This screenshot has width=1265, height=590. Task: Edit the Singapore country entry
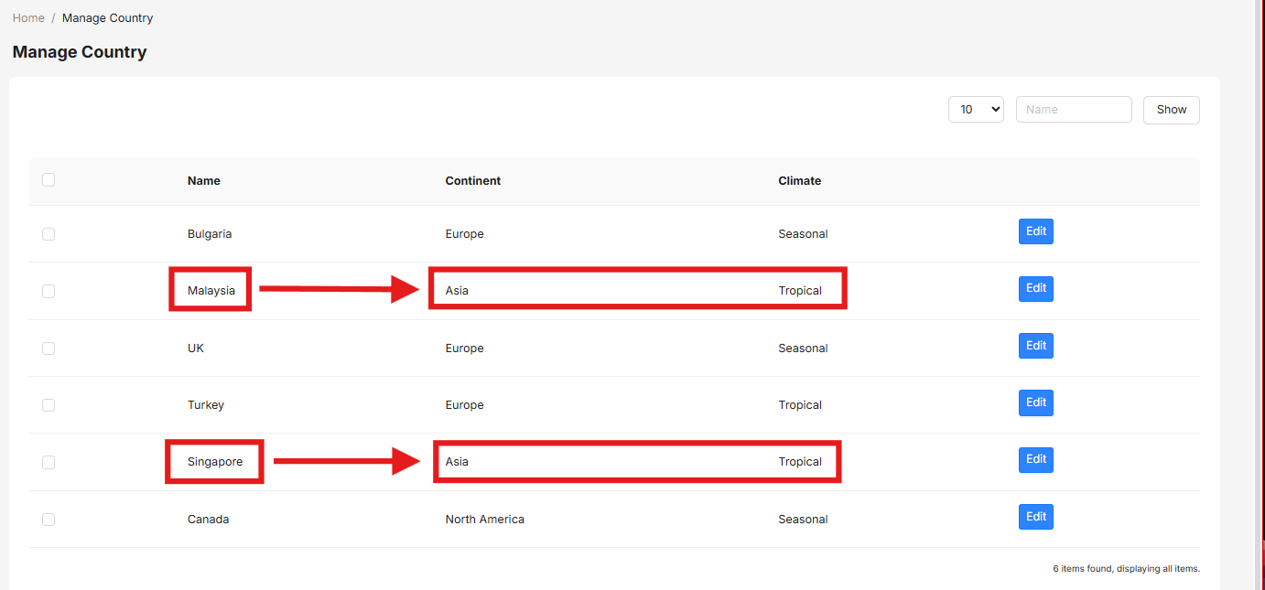pyautogui.click(x=1036, y=460)
